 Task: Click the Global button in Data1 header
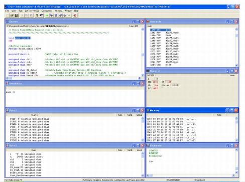tap(140, 115)
